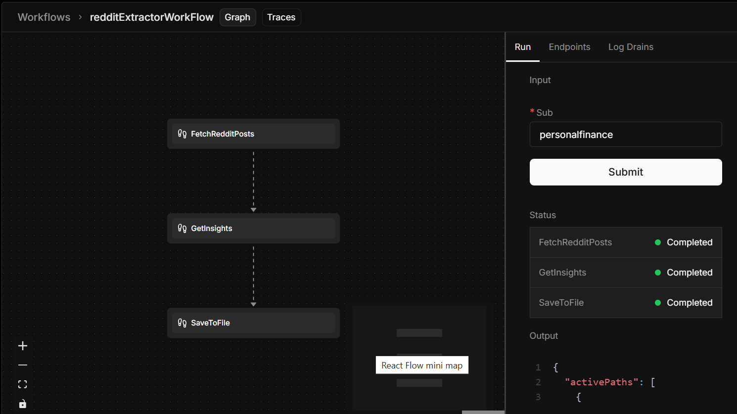Click the green status dot beside SaveToFile

pos(657,302)
